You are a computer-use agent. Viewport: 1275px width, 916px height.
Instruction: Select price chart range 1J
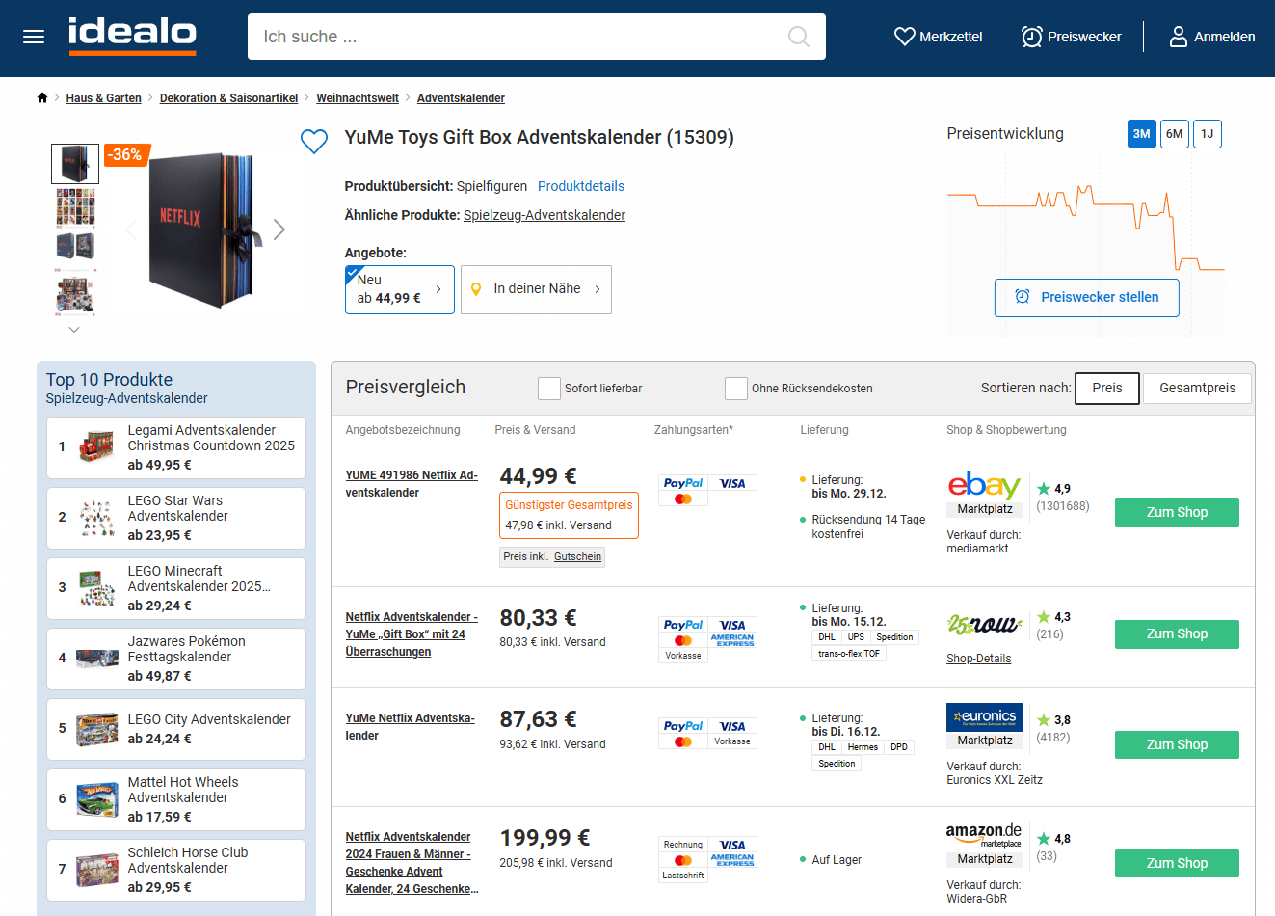[1207, 134]
